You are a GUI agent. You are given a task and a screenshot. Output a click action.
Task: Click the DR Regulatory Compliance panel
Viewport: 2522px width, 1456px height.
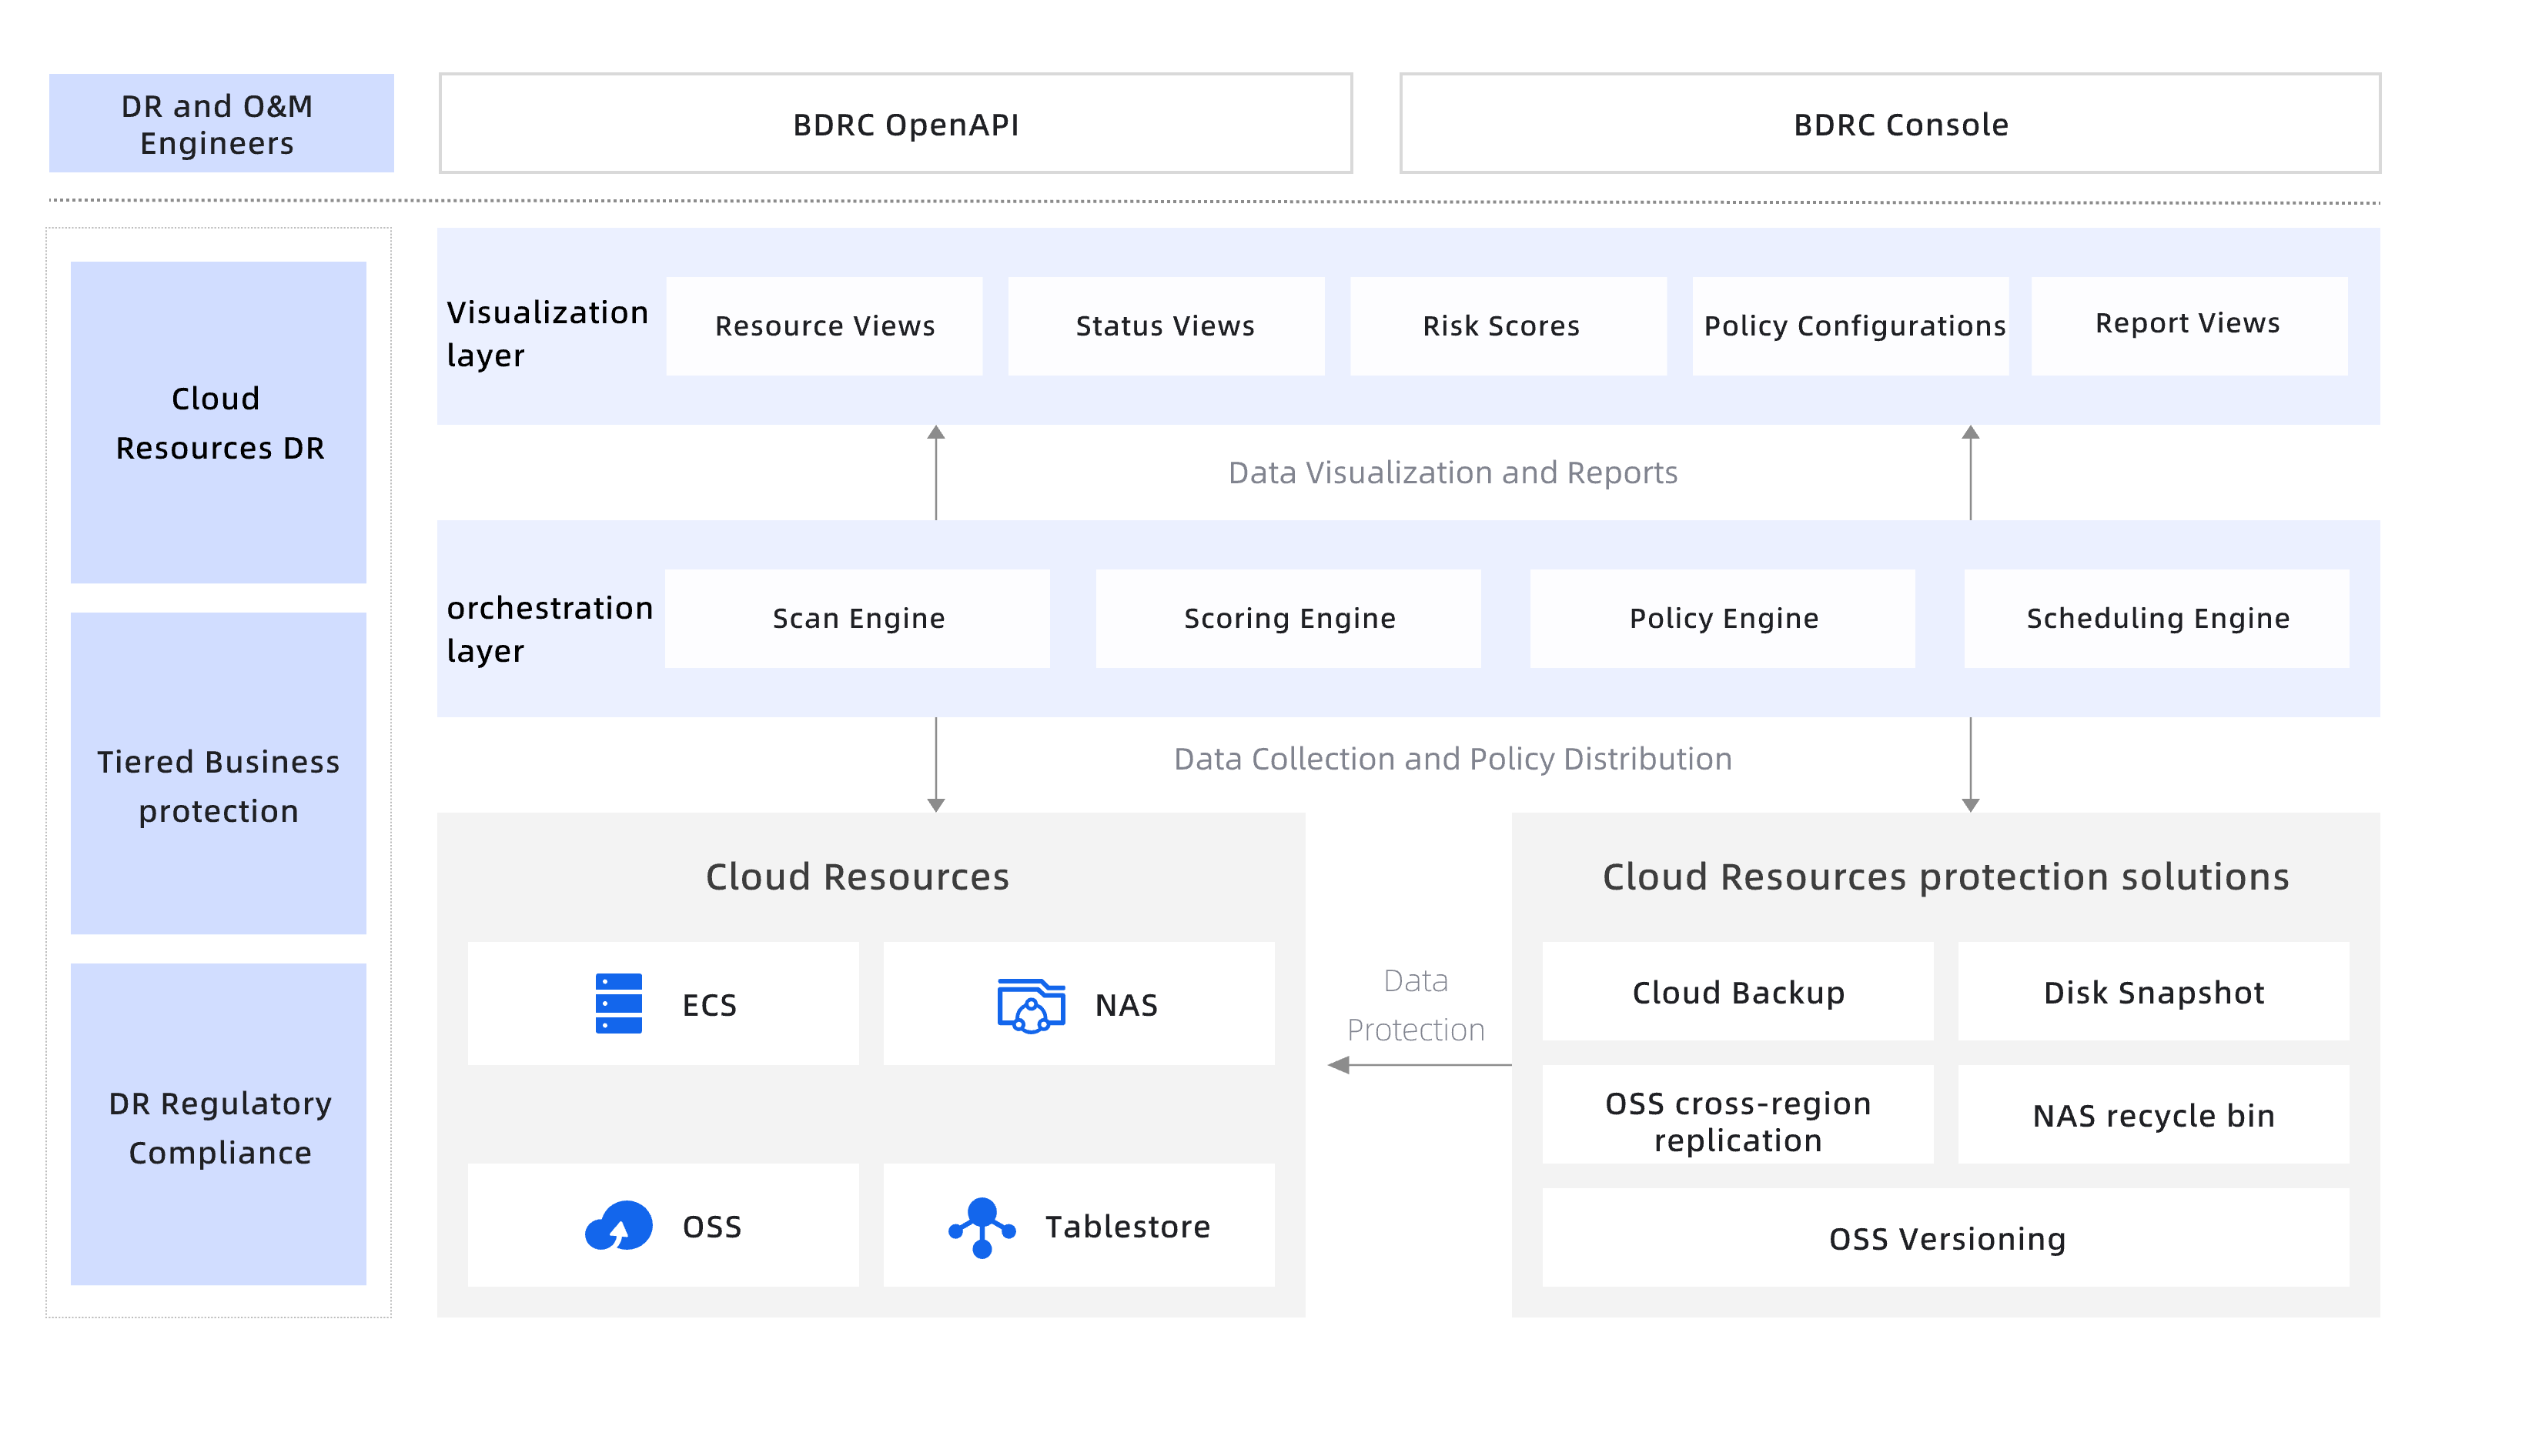coord(218,1125)
